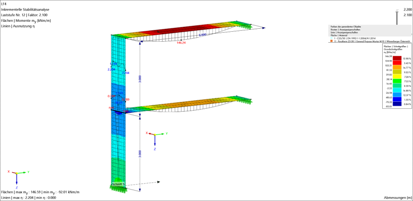Viewport: 413px width, 201px height.
Task: Click the coordinate axis icon in bottom-left corner
Action: click(16, 174)
